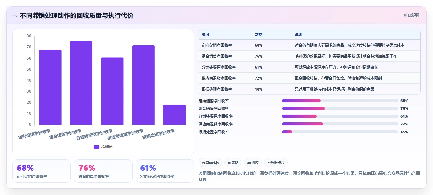
Task: Click the 定向促销净回收率 bar in the chart
Action: point(50,87)
